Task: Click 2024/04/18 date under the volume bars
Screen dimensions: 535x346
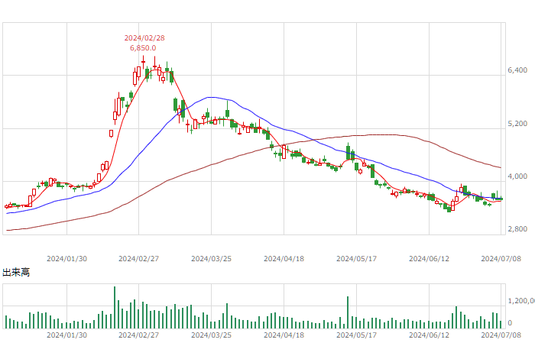Action: pos(284,335)
